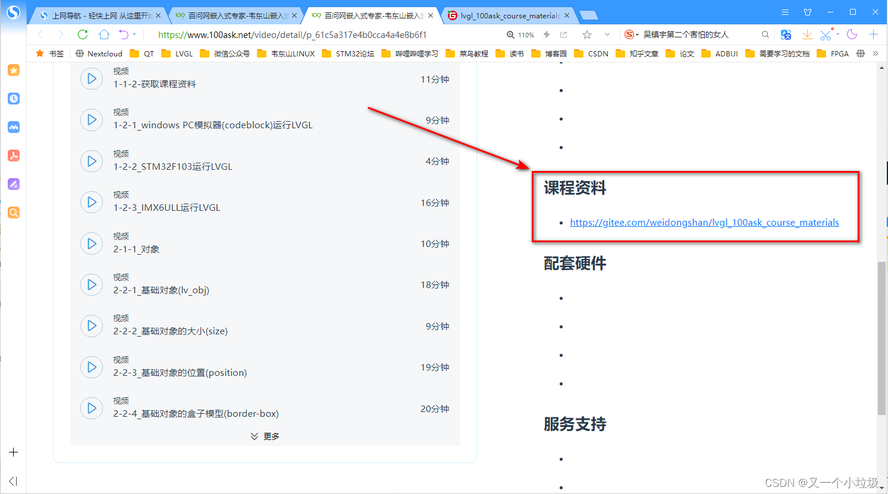Play the 1-2-3_IMX6ULL运行LVGL video
This screenshot has height=494, width=888.
coord(92,202)
